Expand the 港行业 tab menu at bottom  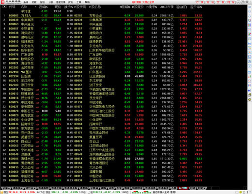coord(31,188)
